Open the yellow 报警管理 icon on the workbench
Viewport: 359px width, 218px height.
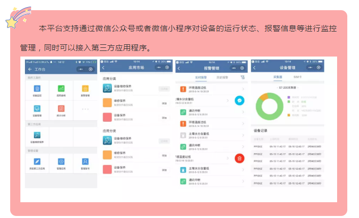pyautogui.click(x=85, y=89)
